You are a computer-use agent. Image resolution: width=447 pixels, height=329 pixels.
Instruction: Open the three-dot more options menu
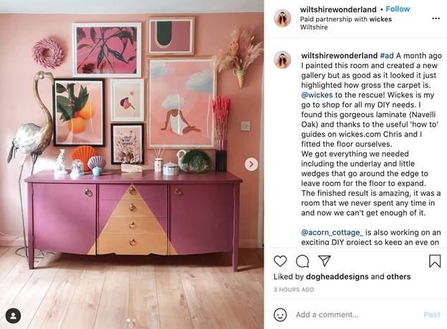436,19
